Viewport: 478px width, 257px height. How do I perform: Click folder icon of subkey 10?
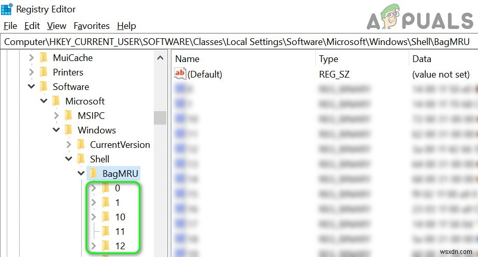click(106, 217)
